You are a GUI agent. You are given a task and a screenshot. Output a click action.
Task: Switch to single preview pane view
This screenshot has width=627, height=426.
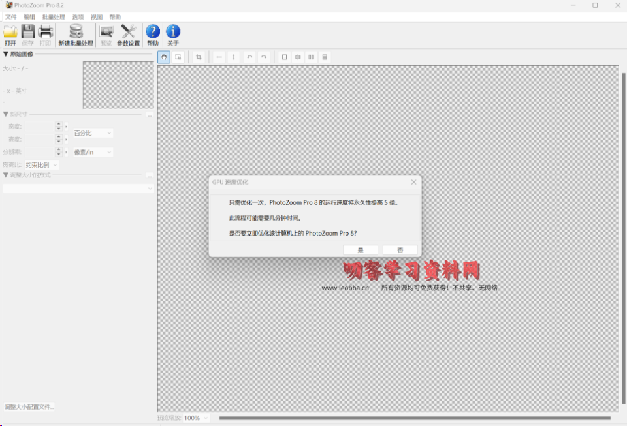(x=284, y=57)
